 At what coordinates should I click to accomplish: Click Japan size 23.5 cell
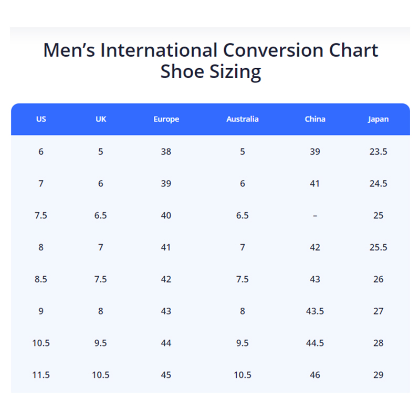pos(378,152)
